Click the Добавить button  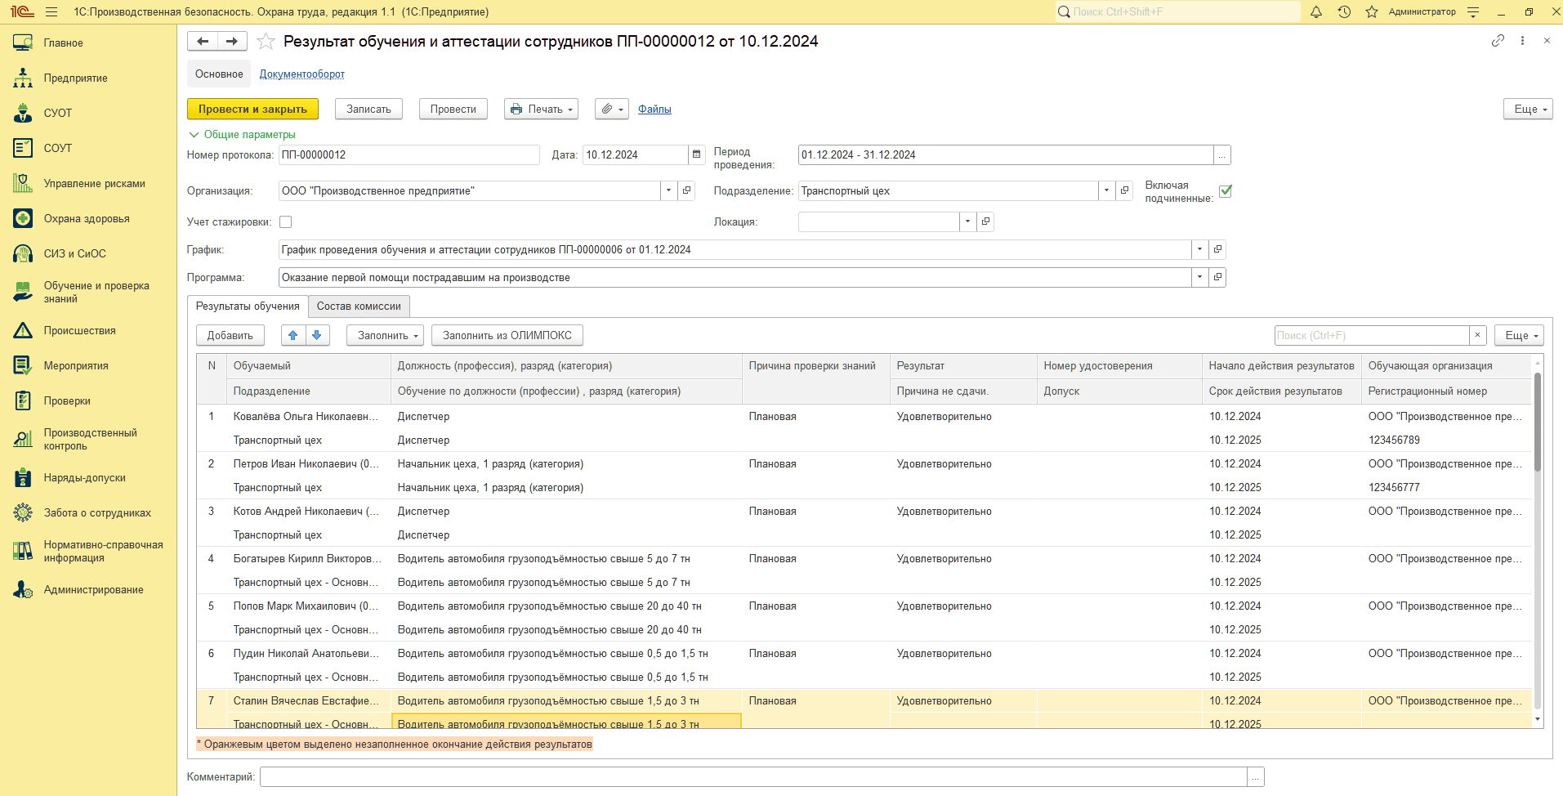coord(230,335)
